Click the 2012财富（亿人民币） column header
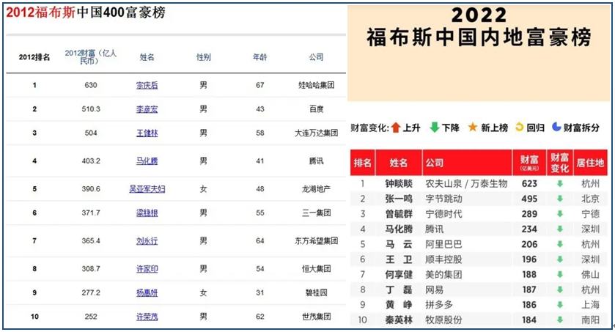The width and height of the screenshot is (615, 332). (x=91, y=57)
